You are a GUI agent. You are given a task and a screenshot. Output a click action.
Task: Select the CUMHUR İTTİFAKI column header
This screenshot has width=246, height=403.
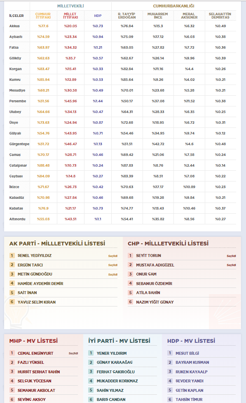coord(43,16)
